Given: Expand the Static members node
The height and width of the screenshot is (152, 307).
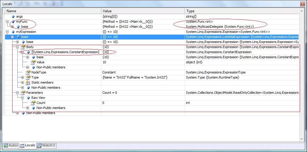Looking at the screenshot, I should (22, 82).
